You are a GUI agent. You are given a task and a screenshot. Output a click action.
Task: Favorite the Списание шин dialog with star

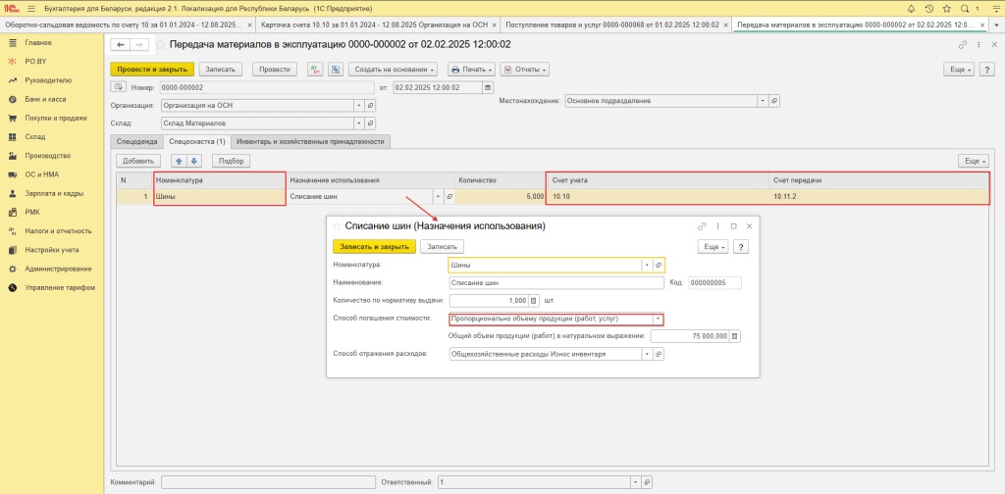[x=338, y=225]
